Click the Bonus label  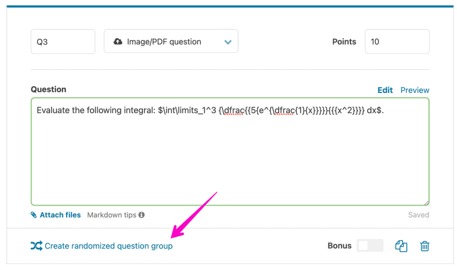click(339, 246)
